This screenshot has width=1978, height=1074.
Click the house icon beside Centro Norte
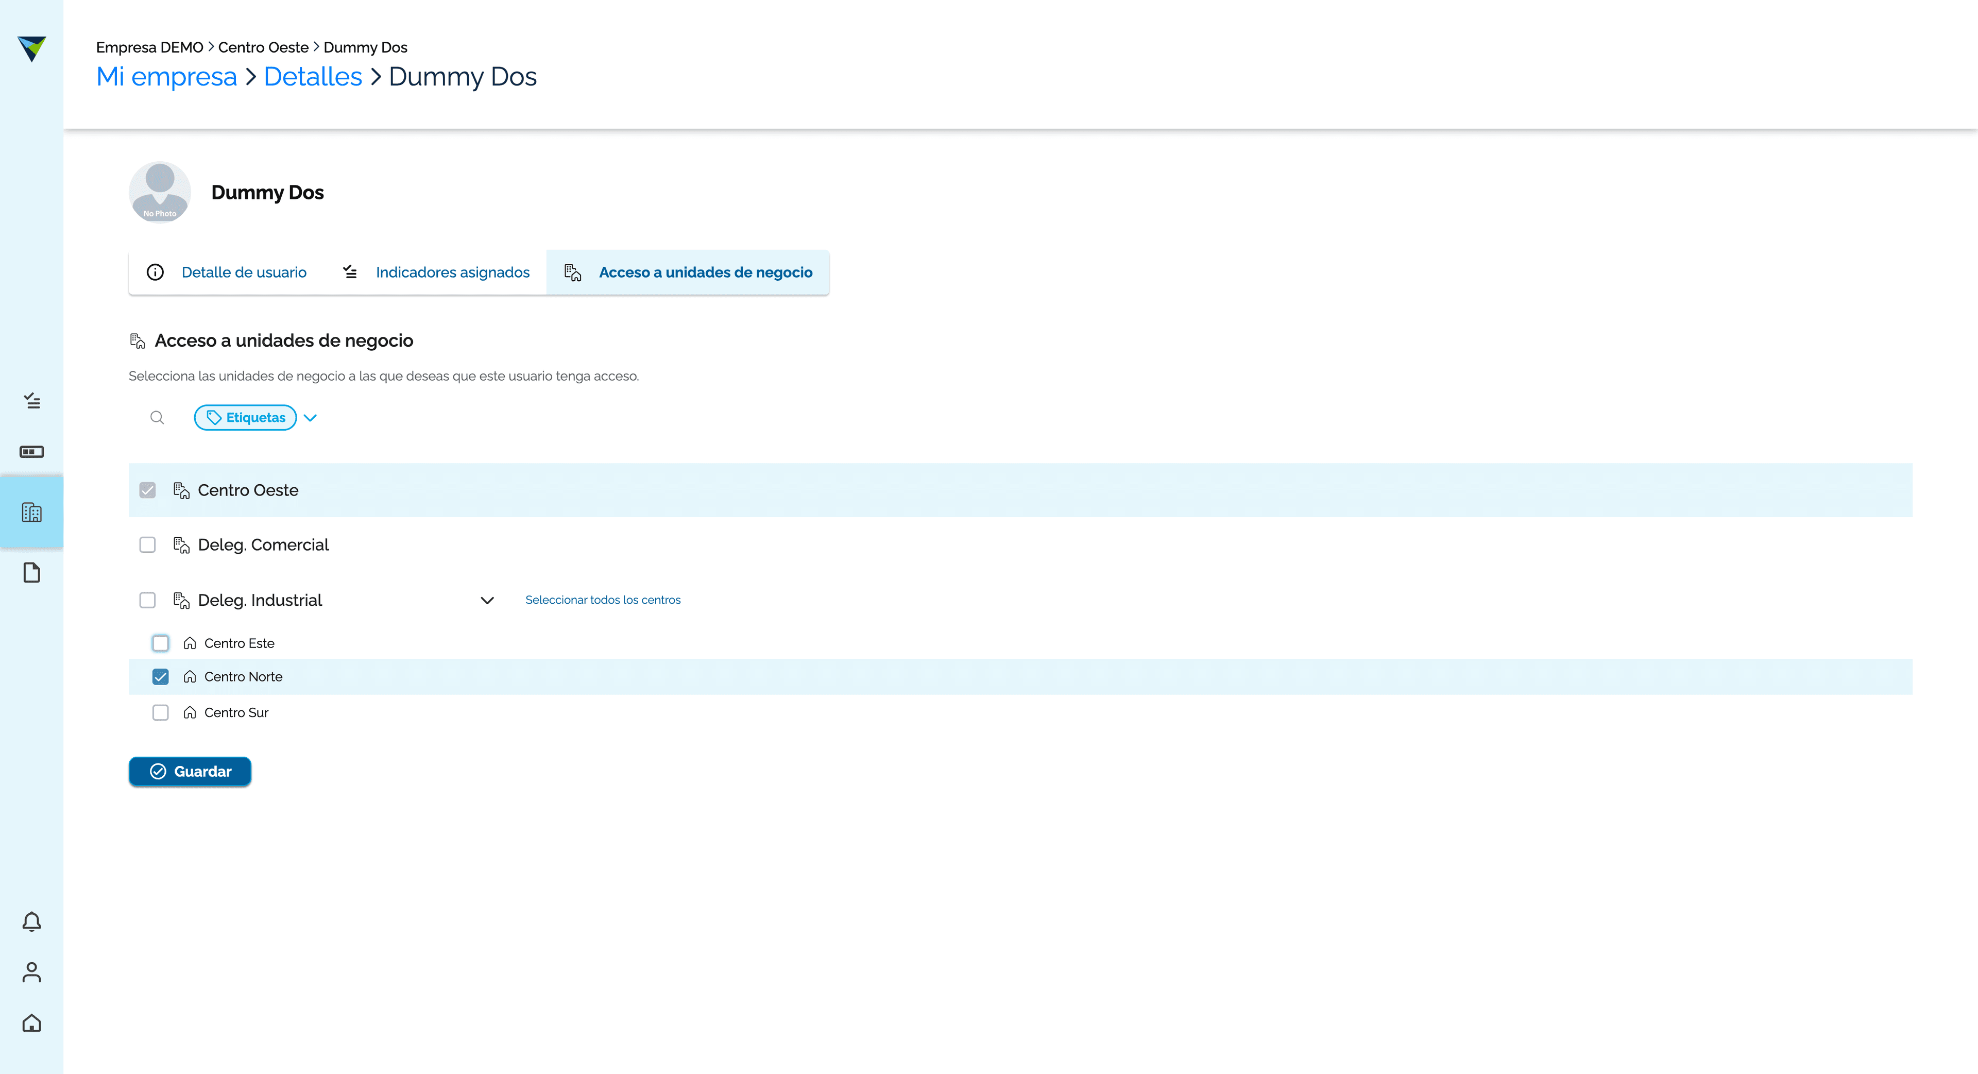click(x=190, y=676)
